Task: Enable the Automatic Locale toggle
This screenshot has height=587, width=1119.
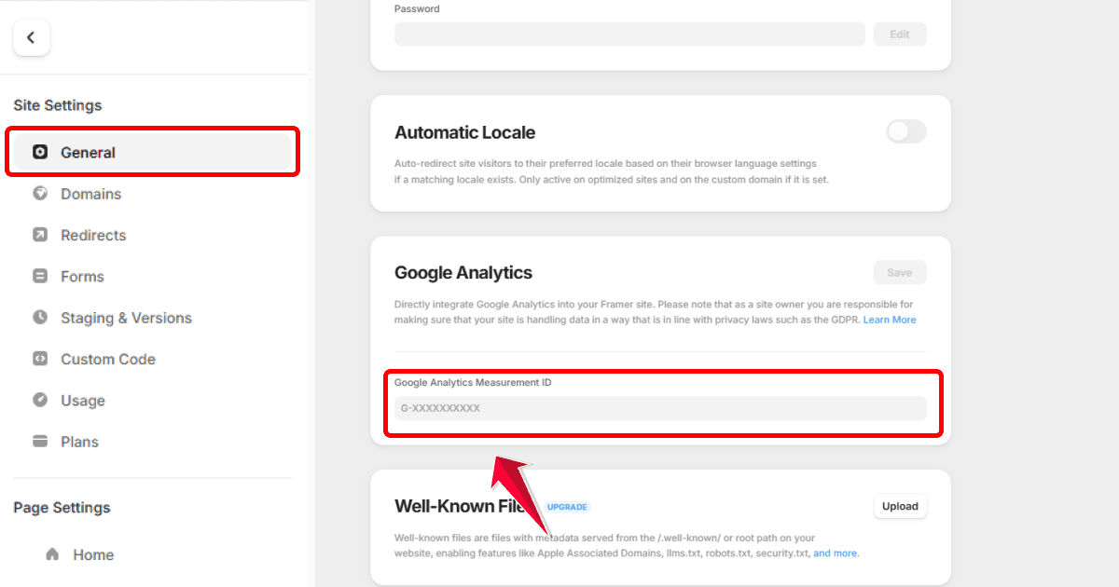Action: [905, 131]
